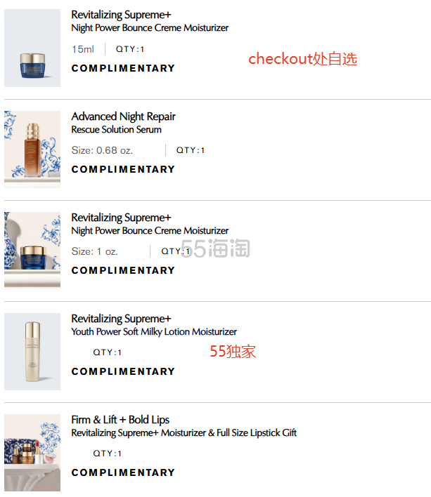The width and height of the screenshot is (431, 497).
Task: Click the 55海淘 watermark
Action: 215,249
